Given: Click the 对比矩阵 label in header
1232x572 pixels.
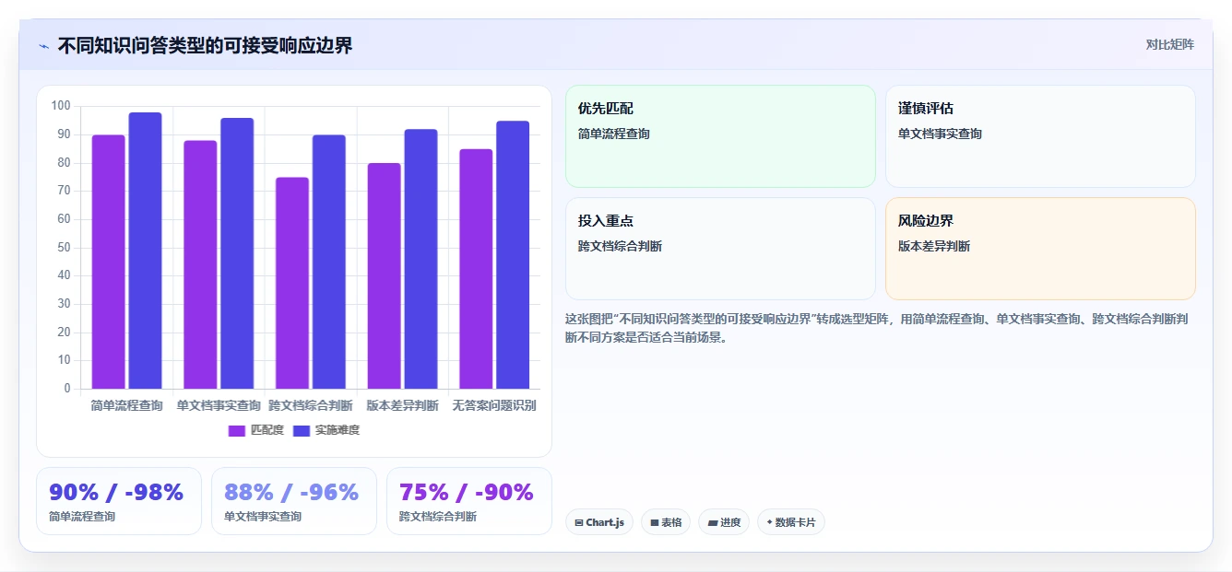Looking at the screenshot, I should coord(1169,44).
